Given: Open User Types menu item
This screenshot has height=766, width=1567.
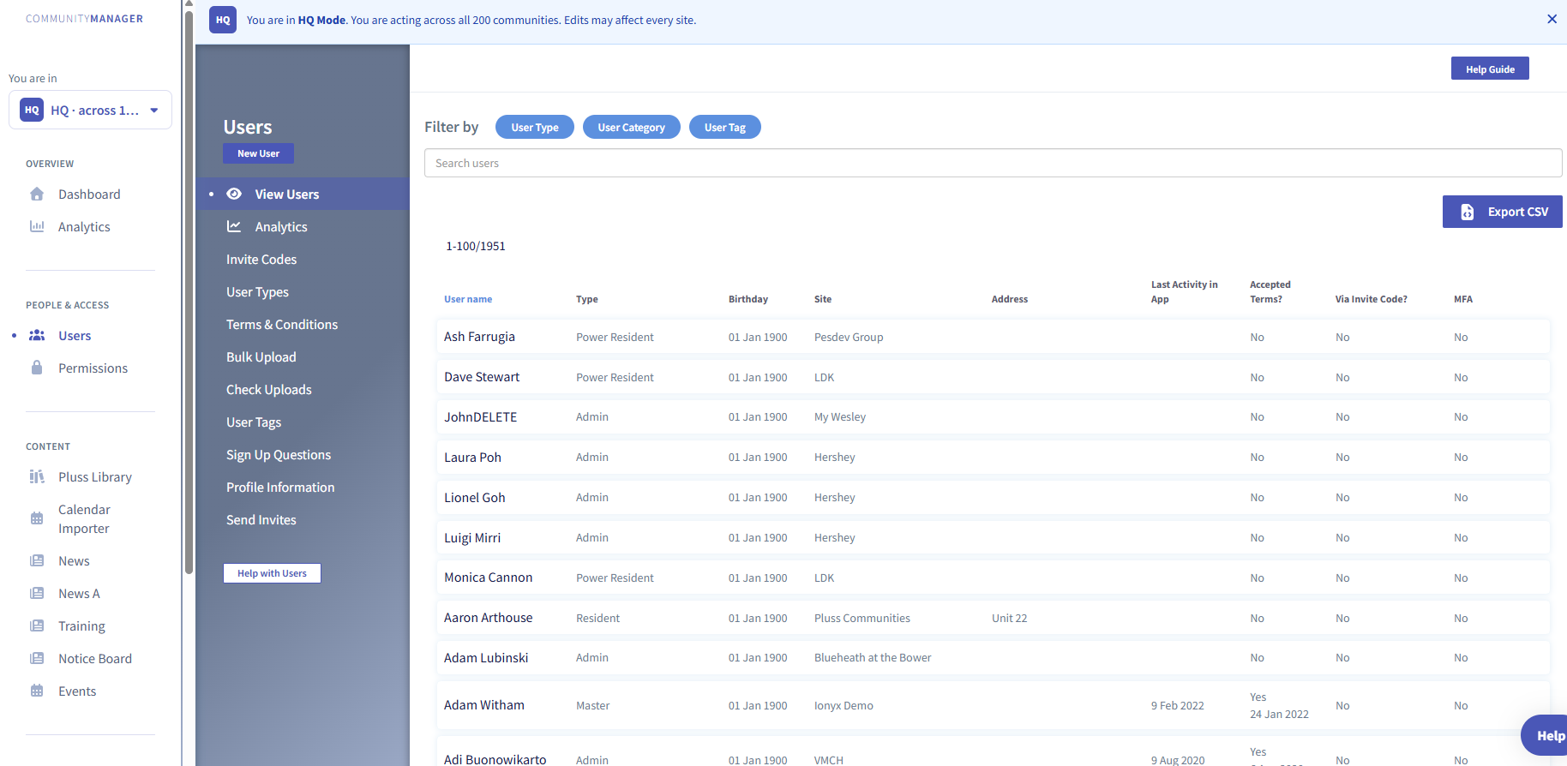Looking at the screenshot, I should pos(257,291).
